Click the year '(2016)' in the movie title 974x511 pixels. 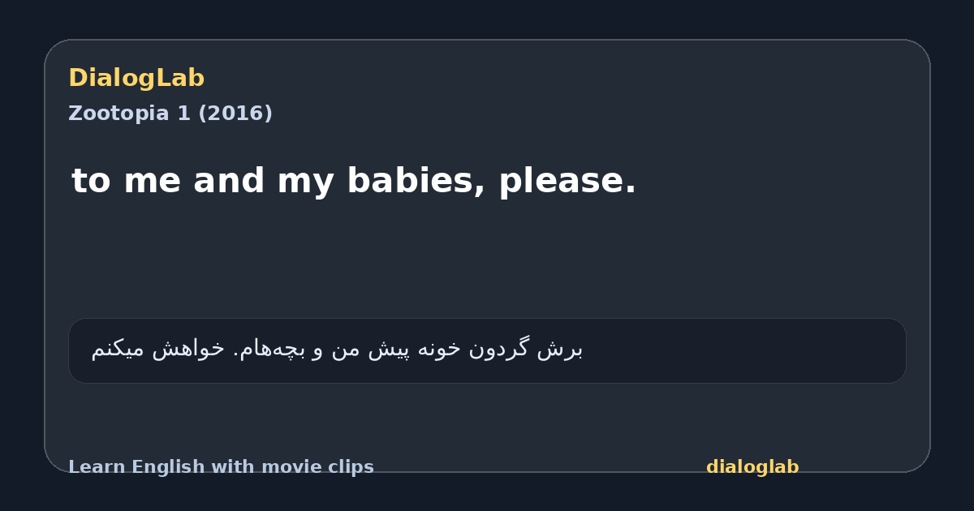coord(235,114)
